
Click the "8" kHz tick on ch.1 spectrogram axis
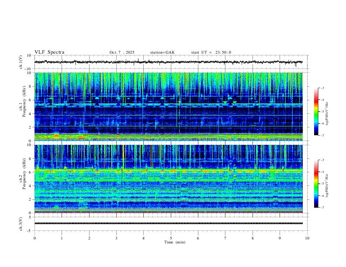point(31,86)
